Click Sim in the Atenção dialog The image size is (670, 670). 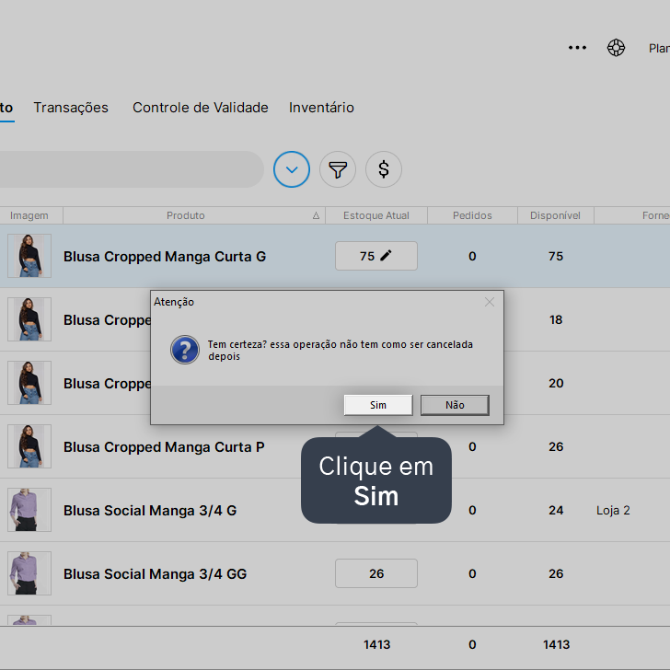pyautogui.click(x=378, y=405)
